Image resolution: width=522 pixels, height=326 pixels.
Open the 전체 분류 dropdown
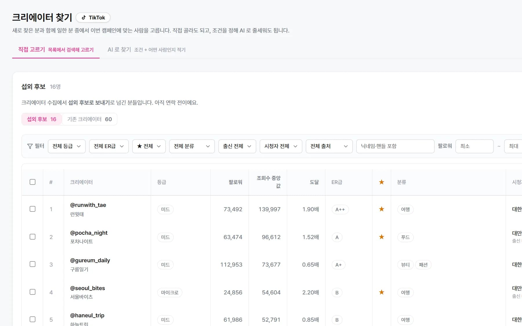(192, 146)
